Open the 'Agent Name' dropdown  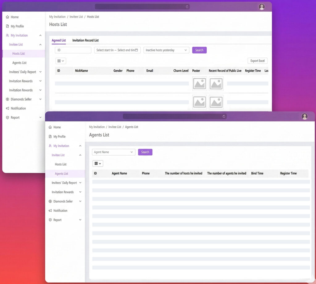(x=114, y=152)
